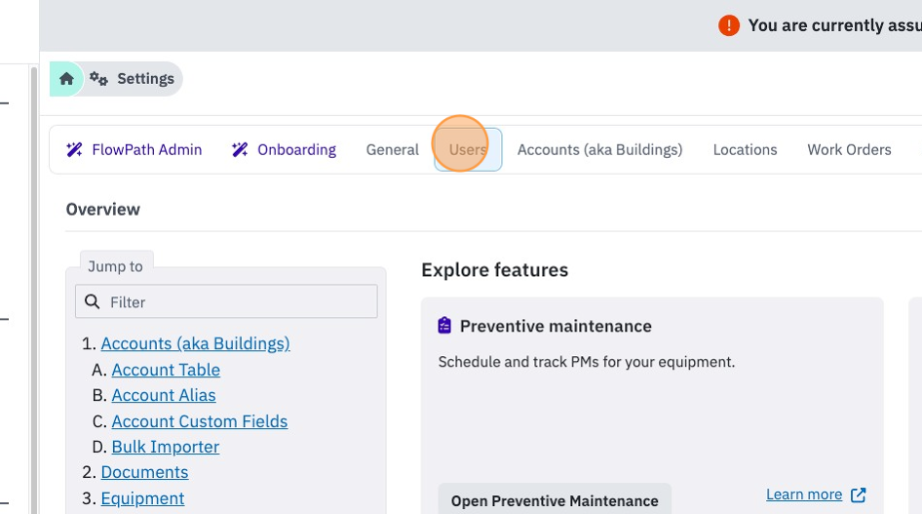The image size is (922, 514).
Task: Jump to the Account Table link
Action: point(166,370)
